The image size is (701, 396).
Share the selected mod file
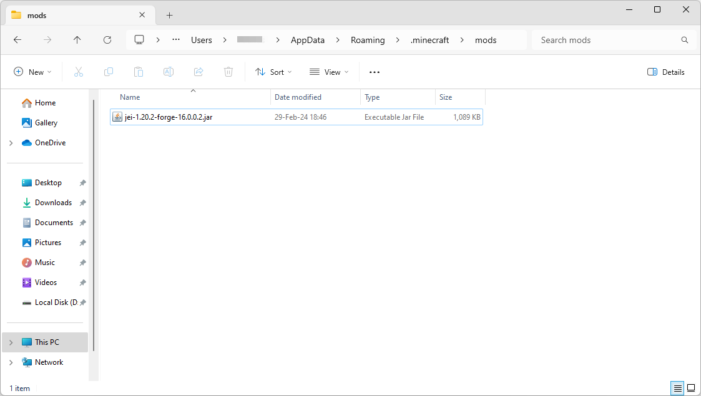tap(199, 72)
